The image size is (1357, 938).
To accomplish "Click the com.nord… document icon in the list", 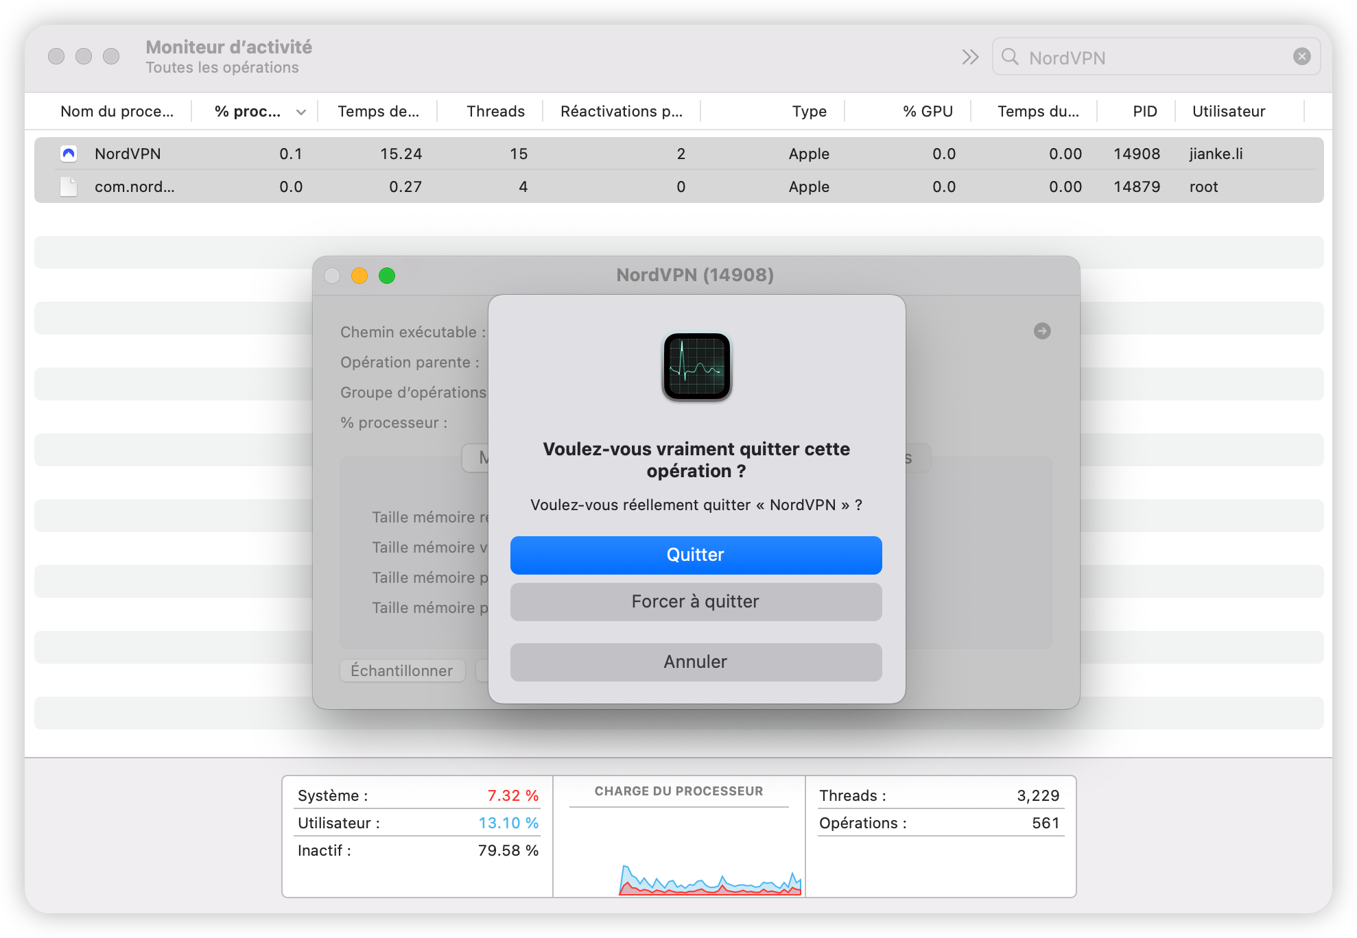I will (69, 187).
